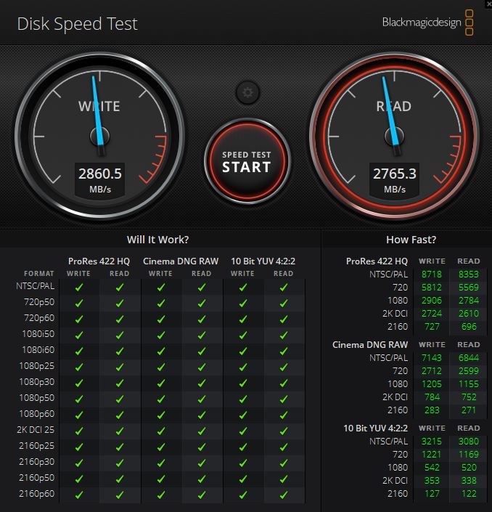The height and width of the screenshot is (512, 492).
Task: Click Cinema DNG 2160 write value 283
Action: [x=432, y=410]
